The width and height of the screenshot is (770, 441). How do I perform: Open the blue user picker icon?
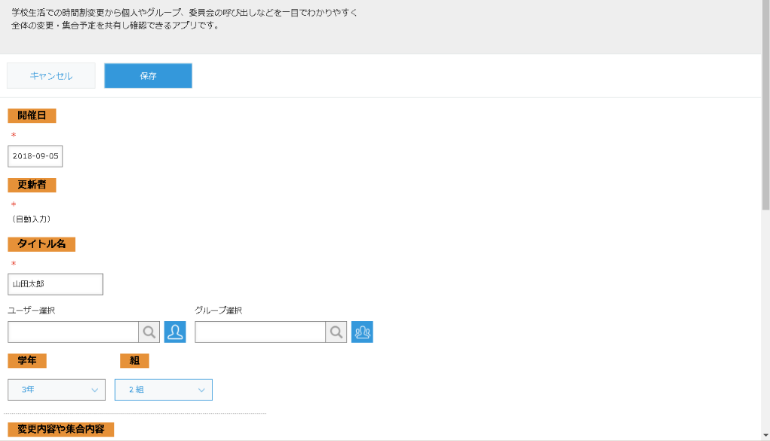pos(175,332)
